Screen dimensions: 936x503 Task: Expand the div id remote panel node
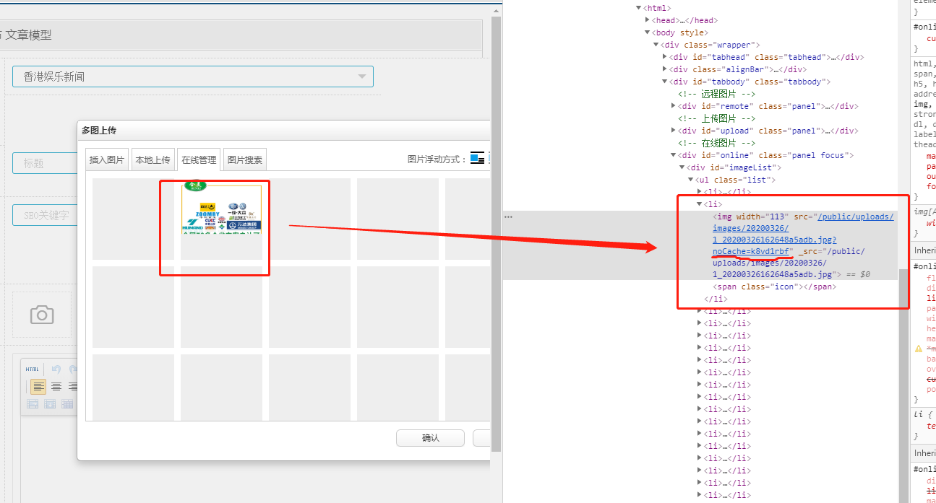[x=674, y=106]
